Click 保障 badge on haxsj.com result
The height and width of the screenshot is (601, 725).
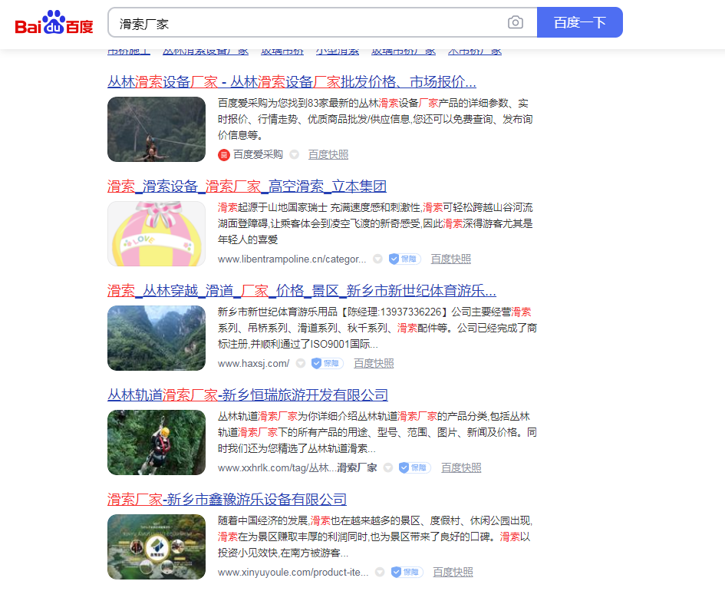328,364
